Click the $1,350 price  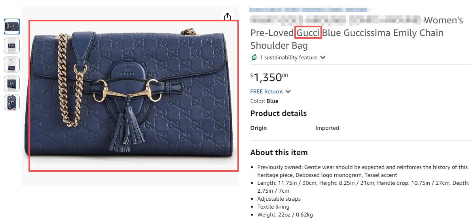tap(269, 78)
